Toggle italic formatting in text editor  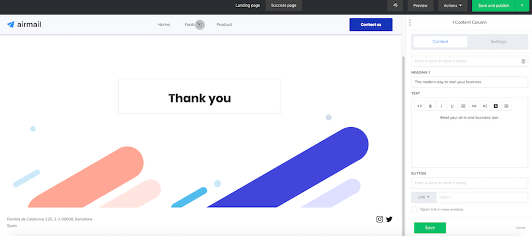pyautogui.click(x=441, y=106)
